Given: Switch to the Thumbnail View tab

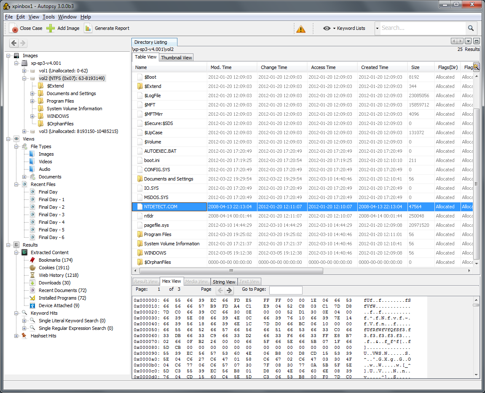Looking at the screenshot, I should 176,58.
